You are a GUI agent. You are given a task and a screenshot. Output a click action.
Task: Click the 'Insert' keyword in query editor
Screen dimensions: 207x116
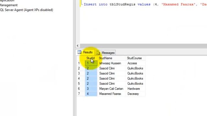click(x=90, y=4)
